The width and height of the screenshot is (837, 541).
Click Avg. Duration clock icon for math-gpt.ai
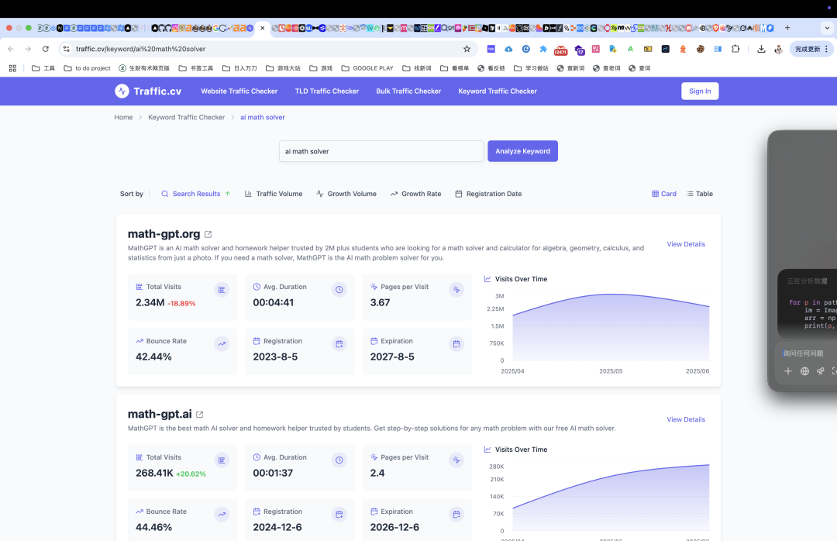(339, 460)
